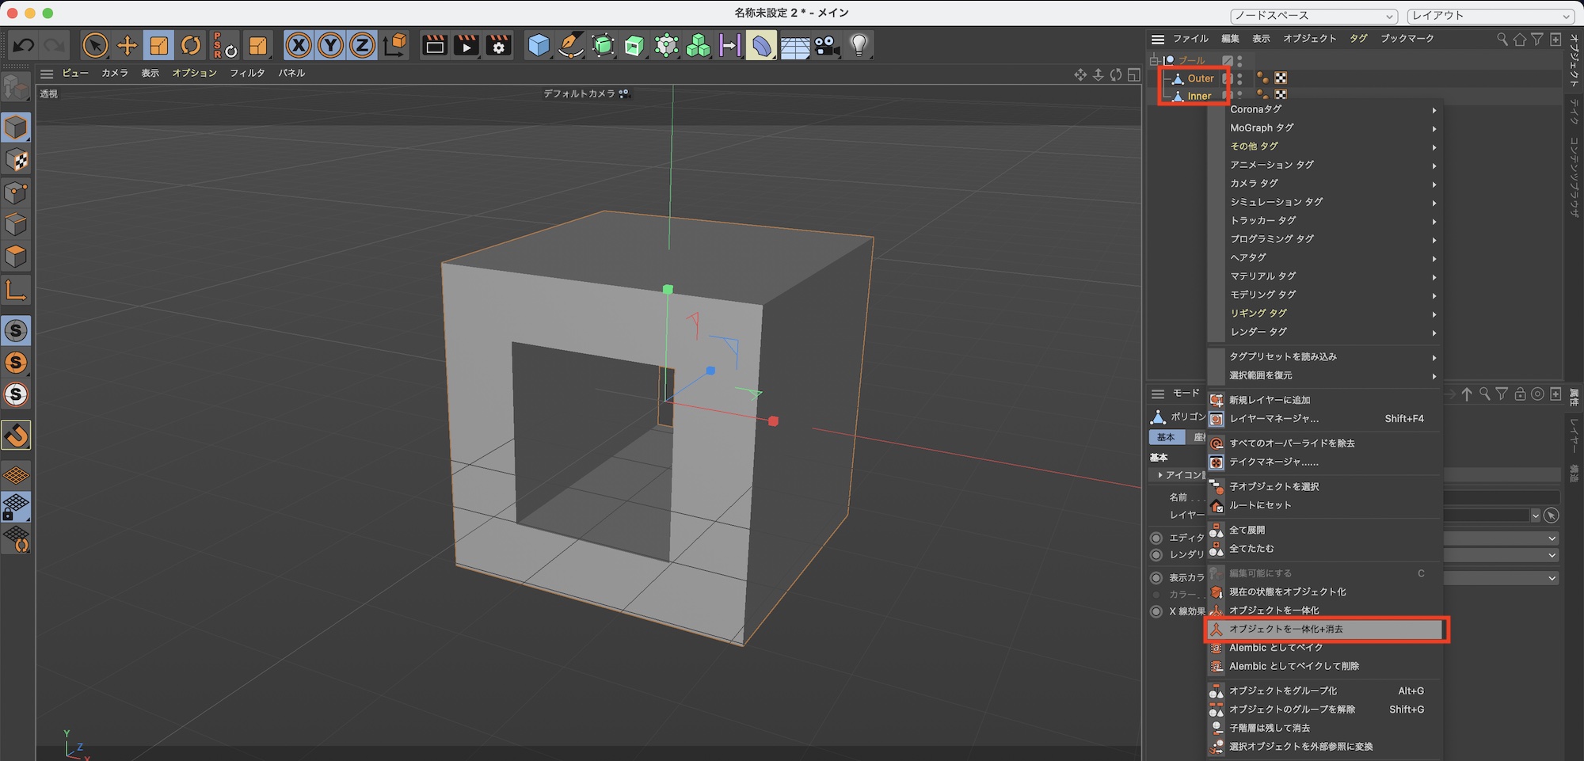
Task: Toggle the Z axis lock
Action: pyautogui.click(x=362, y=46)
